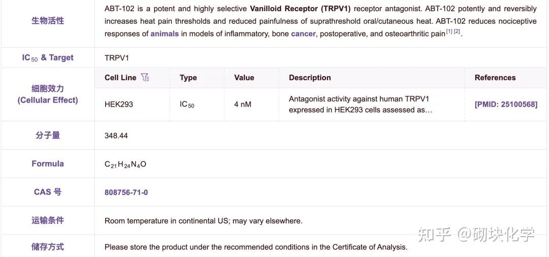Click the References column header

[x=495, y=78]
